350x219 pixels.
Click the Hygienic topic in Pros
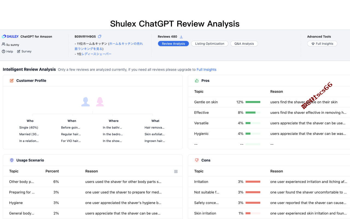pos(201,134)
